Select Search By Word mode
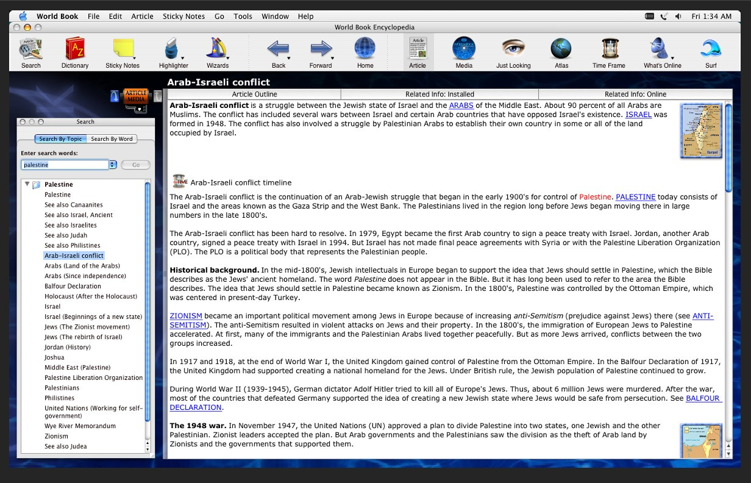Viewport: 751px width, 483px height. [x=112, y=139]
